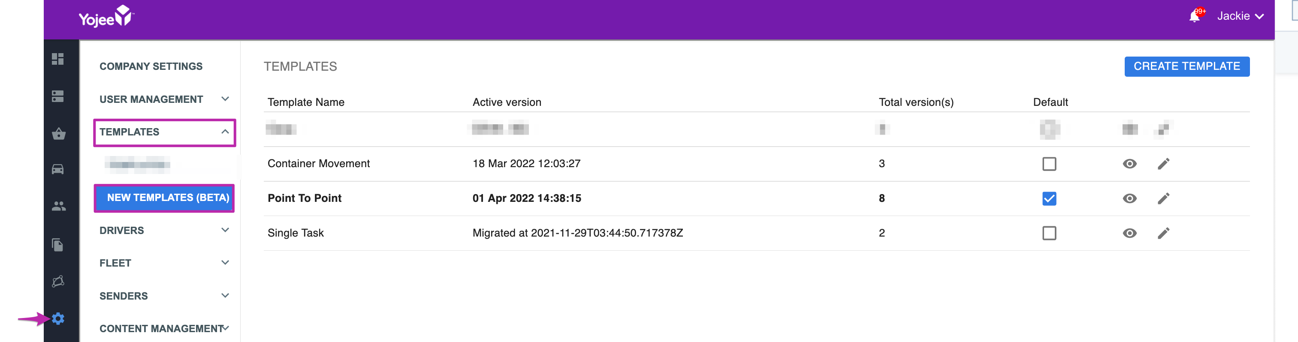Image resolution: width=1298 pixels, height=342 pixels.
Task: Uncheck Point To Point default checkbox
Action: (1049, 198)
